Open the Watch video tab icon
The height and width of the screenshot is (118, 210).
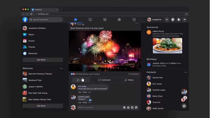coord(90,19)
